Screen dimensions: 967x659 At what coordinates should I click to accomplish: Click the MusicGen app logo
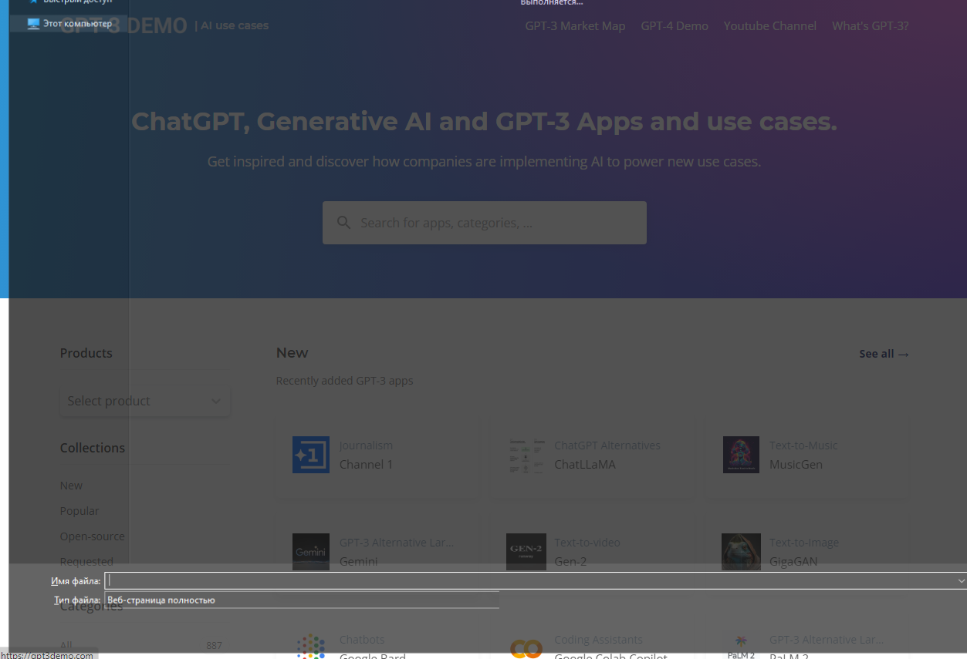coord(741,455)
